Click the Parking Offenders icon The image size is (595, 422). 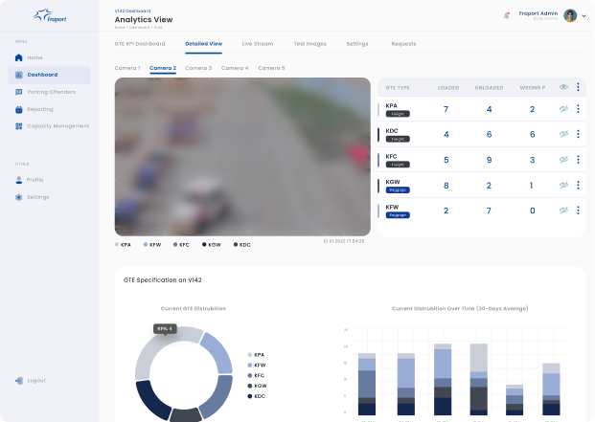click(x=18, y=92)
